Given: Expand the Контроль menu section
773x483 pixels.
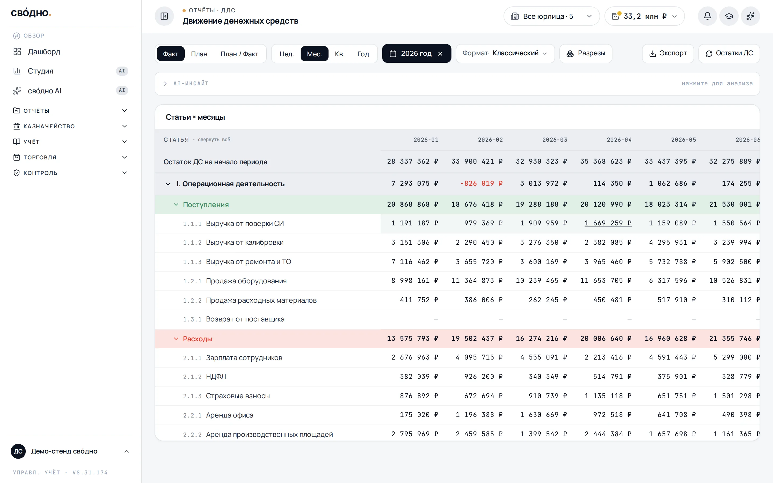Looking at the screenshot, I should [70, 173].
